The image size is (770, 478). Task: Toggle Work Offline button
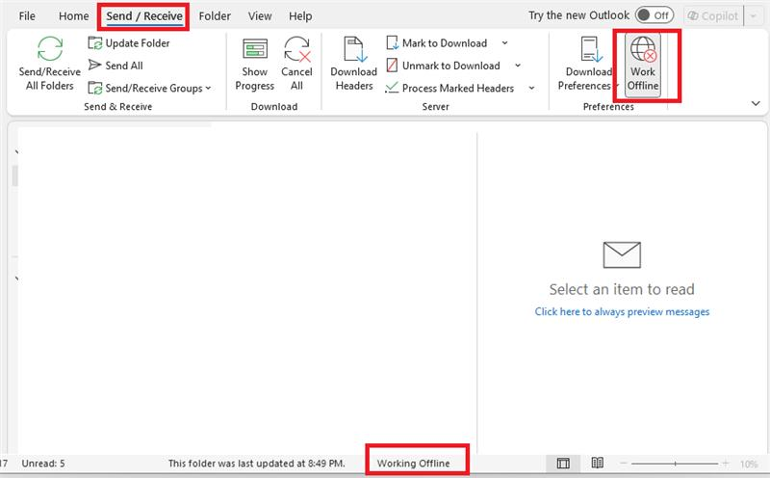643,65
